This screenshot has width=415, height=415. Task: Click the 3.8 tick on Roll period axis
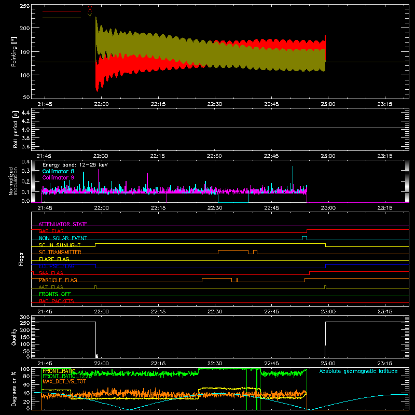(25, 138)
